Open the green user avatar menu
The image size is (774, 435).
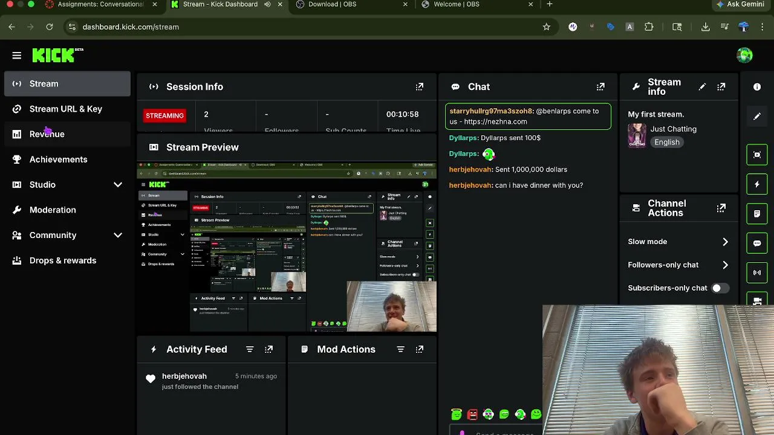pyautogui.click(x=744, y=55)
